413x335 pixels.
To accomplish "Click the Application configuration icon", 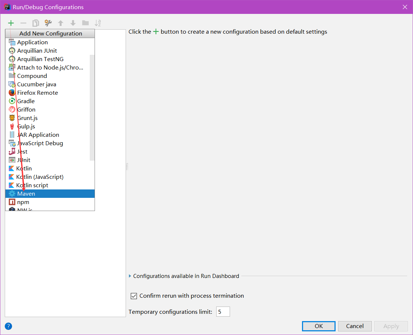I will tap(12, 42).
